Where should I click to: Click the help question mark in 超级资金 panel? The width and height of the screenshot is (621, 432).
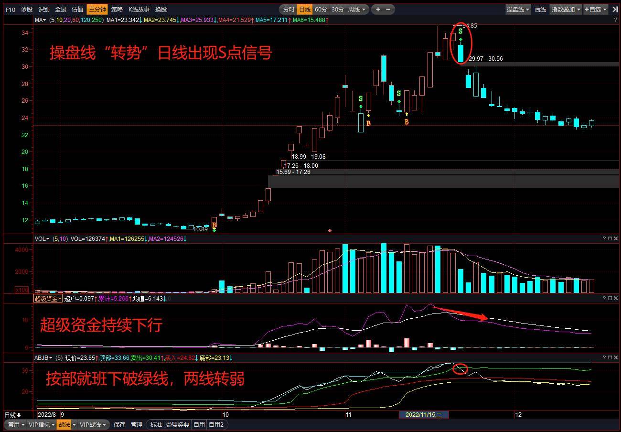click(x=604, y=298)
